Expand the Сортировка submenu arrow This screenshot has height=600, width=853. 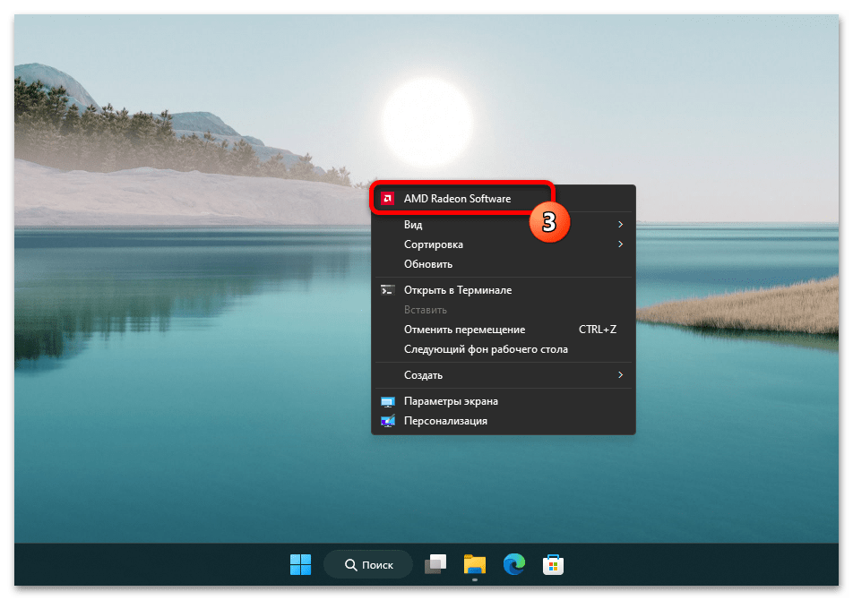(620, 244)
